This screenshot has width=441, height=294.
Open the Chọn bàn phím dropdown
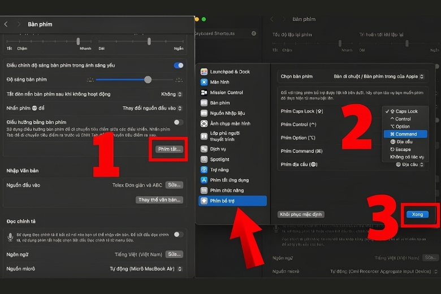[x=379, y=76]
